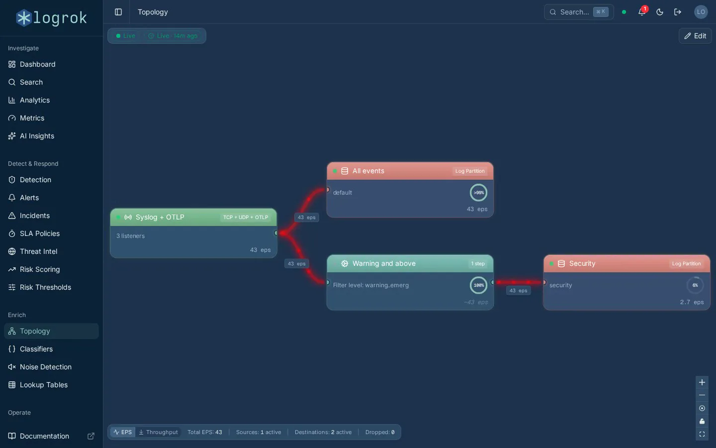The image size is (716, 448).
Task: Click the fit view target icon
Action: (702, 408)
